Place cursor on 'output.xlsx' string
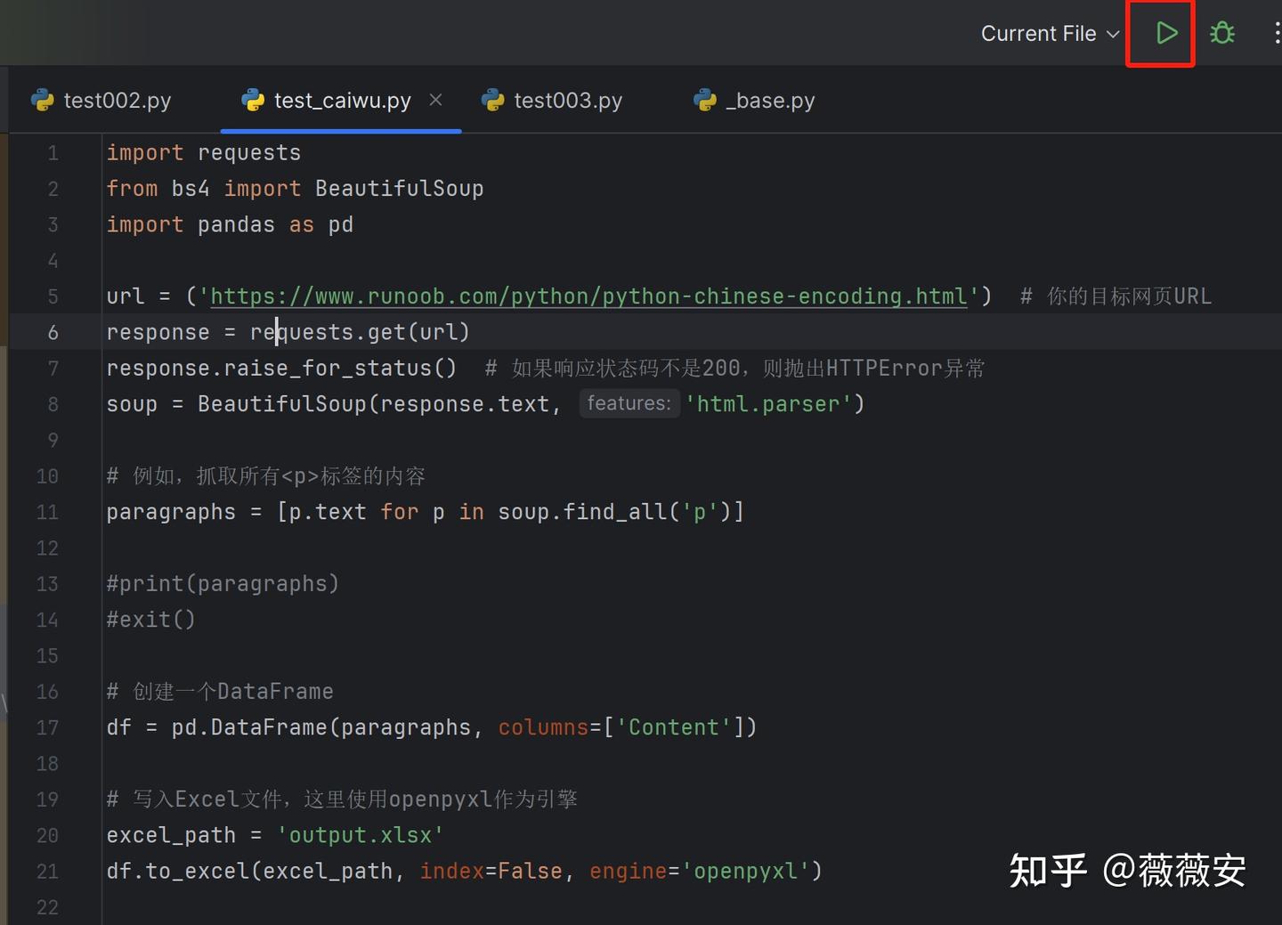1282x925 pixels. (x=361, y=836)
